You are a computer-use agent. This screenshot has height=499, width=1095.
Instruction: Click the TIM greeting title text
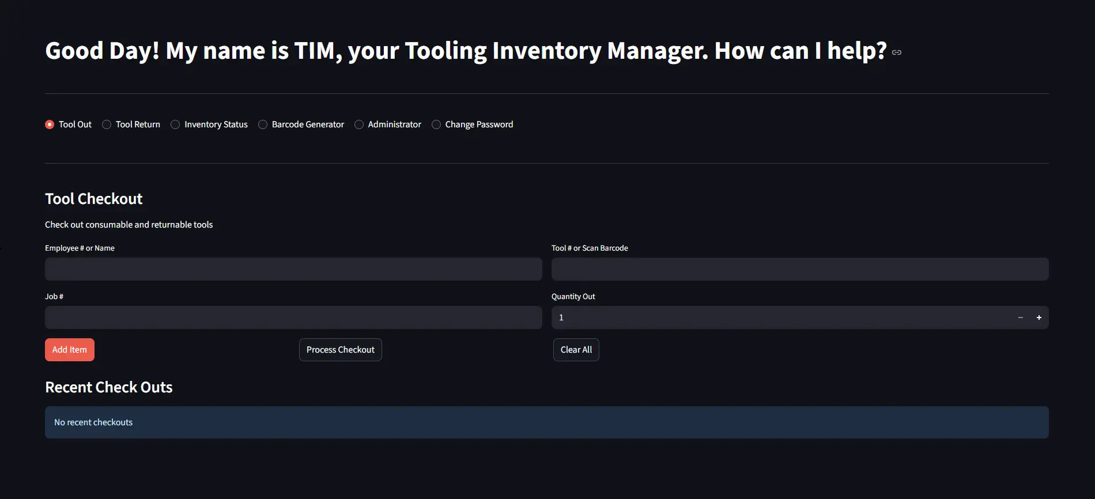point(466,51)
